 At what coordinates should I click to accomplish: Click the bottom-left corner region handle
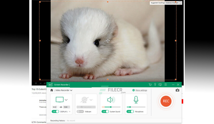40,79
